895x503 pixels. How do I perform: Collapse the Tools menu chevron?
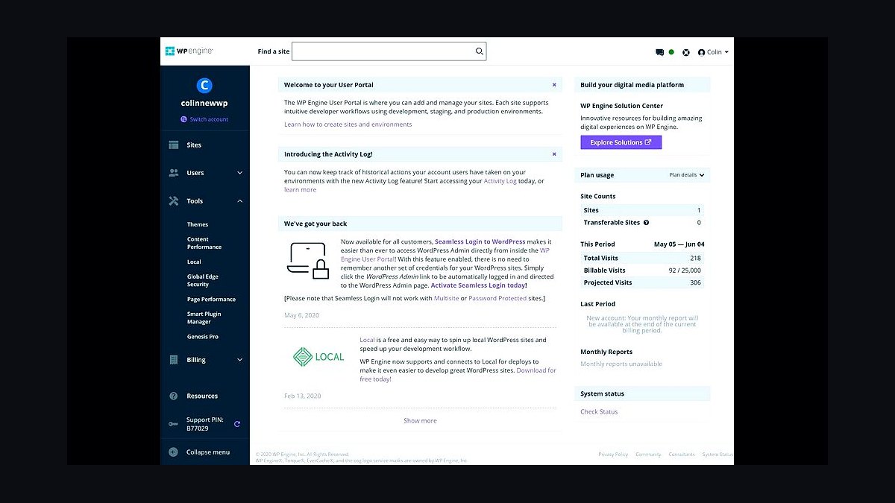point(239,201)
